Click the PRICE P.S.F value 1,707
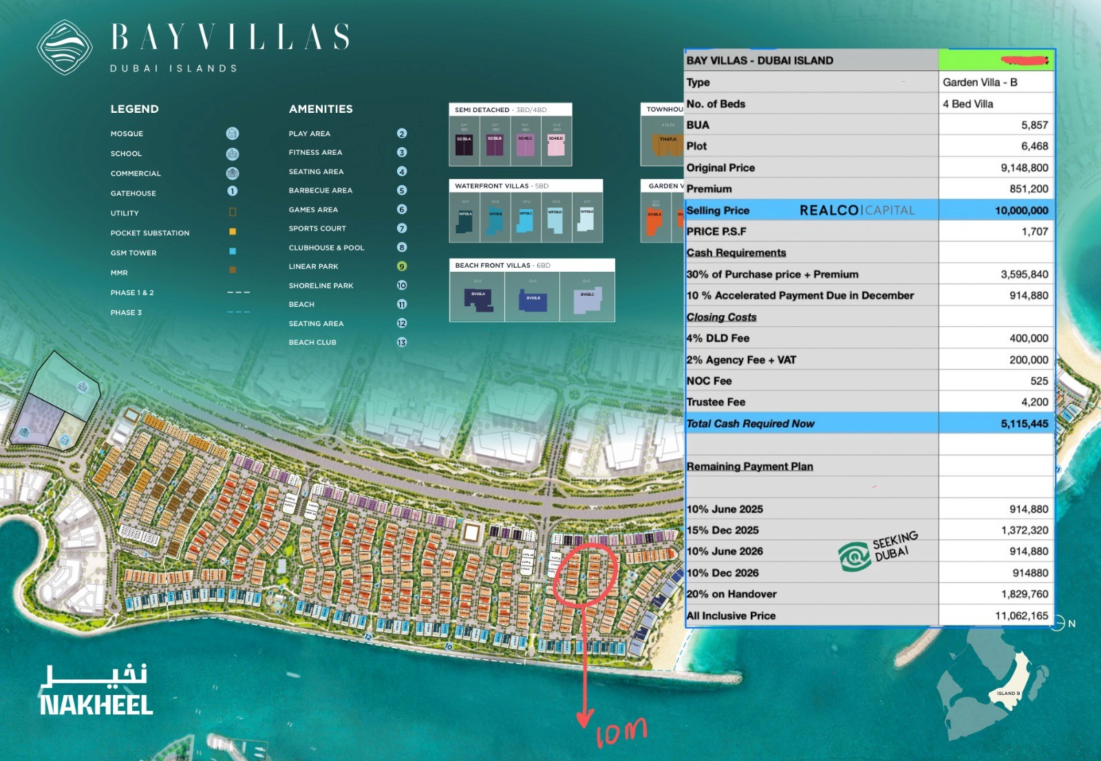This screenshot has height=761, width=1101. pos(1034,231)
